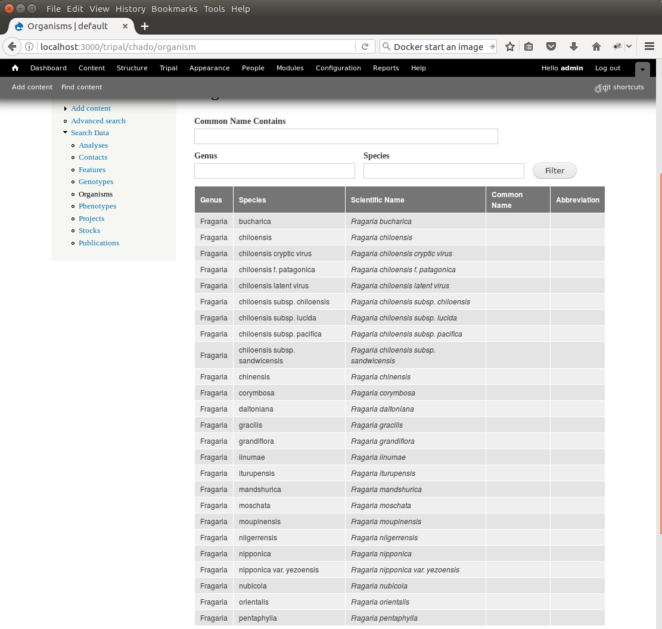Focus the Common Name Contains text field
The width and height of the screenshot is (662, 629).
(346, 136)
